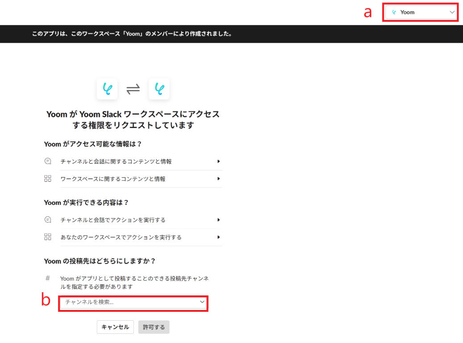Expand あなたのワークスペースでアクションを実行する row
Viewport: 463px width, 343px height.
pos(141,237)
